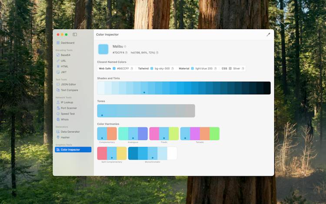
Task: Select the darkest blue Monochromatic swatch
Action: coord(133,153)
